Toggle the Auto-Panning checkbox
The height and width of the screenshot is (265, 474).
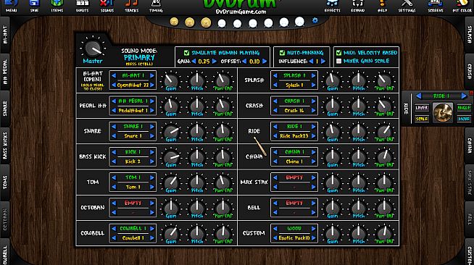pyautogui.click(x=282, y=53)
